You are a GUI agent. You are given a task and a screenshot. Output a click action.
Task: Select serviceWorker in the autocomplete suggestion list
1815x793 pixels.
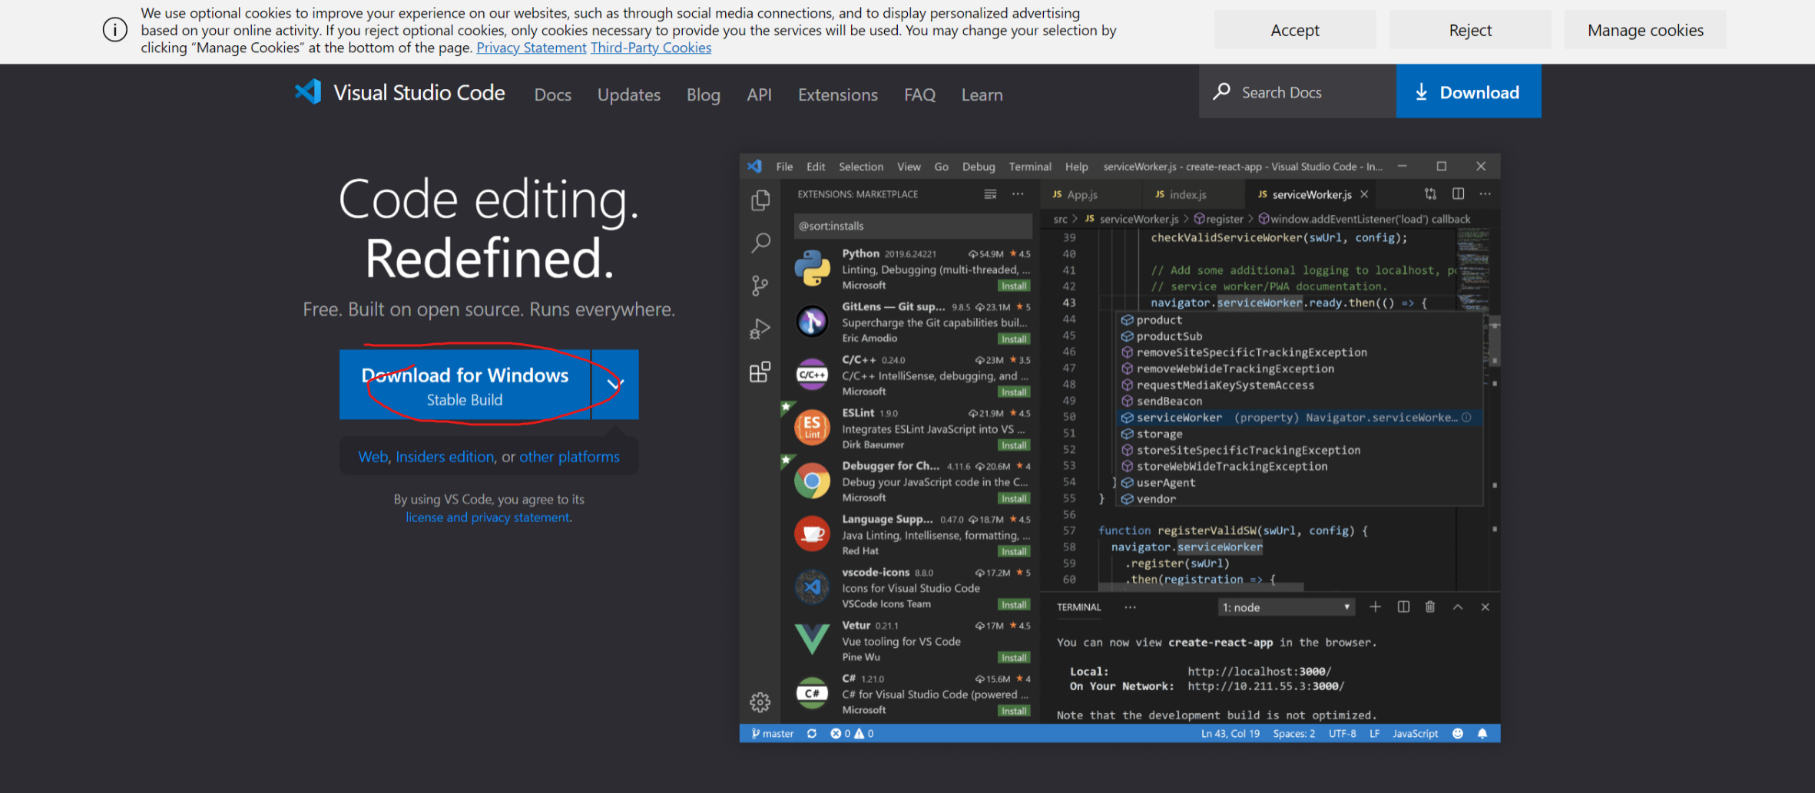coord(1299,418)
